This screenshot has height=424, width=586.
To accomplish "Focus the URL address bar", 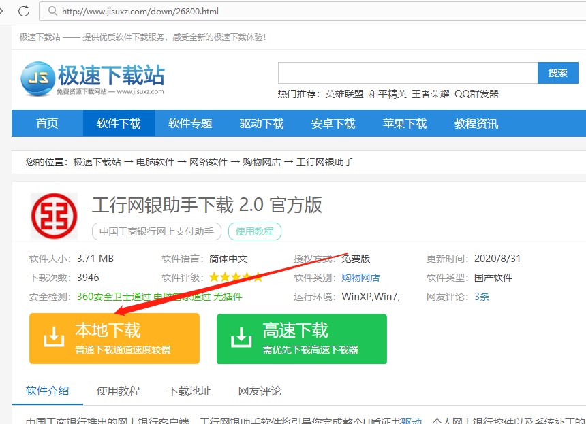I will (314, 11).
